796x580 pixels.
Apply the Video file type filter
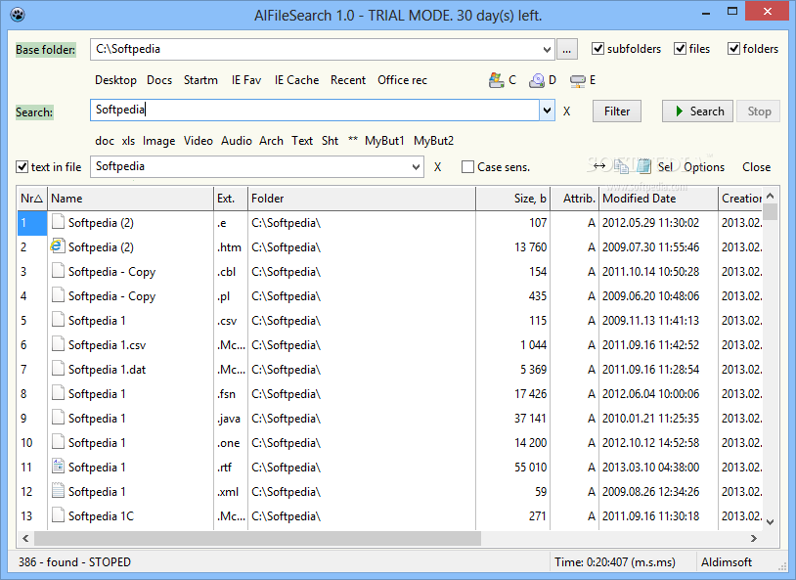tap(198, 141)
